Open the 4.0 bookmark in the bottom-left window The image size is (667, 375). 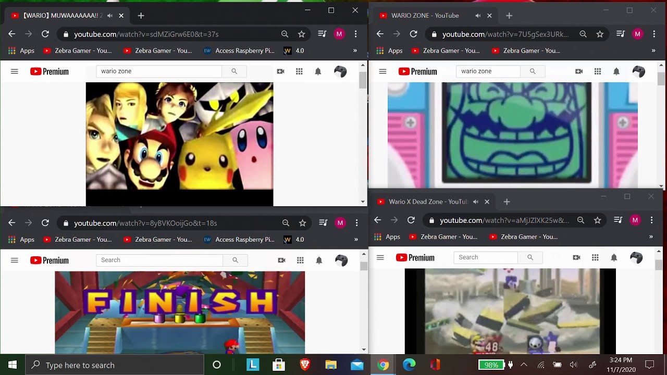click(x=294, y=240)
